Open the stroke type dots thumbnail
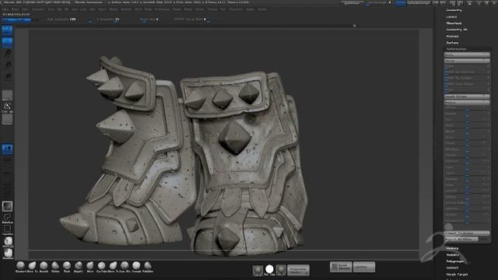Image resolution: width=498 pixels, height=280 pixels. tap(7, 107)
